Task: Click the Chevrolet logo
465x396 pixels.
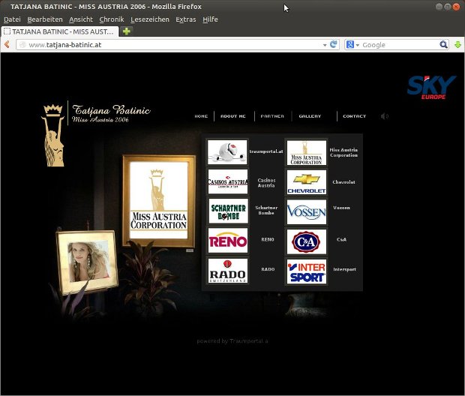Action: click(307, 182)
